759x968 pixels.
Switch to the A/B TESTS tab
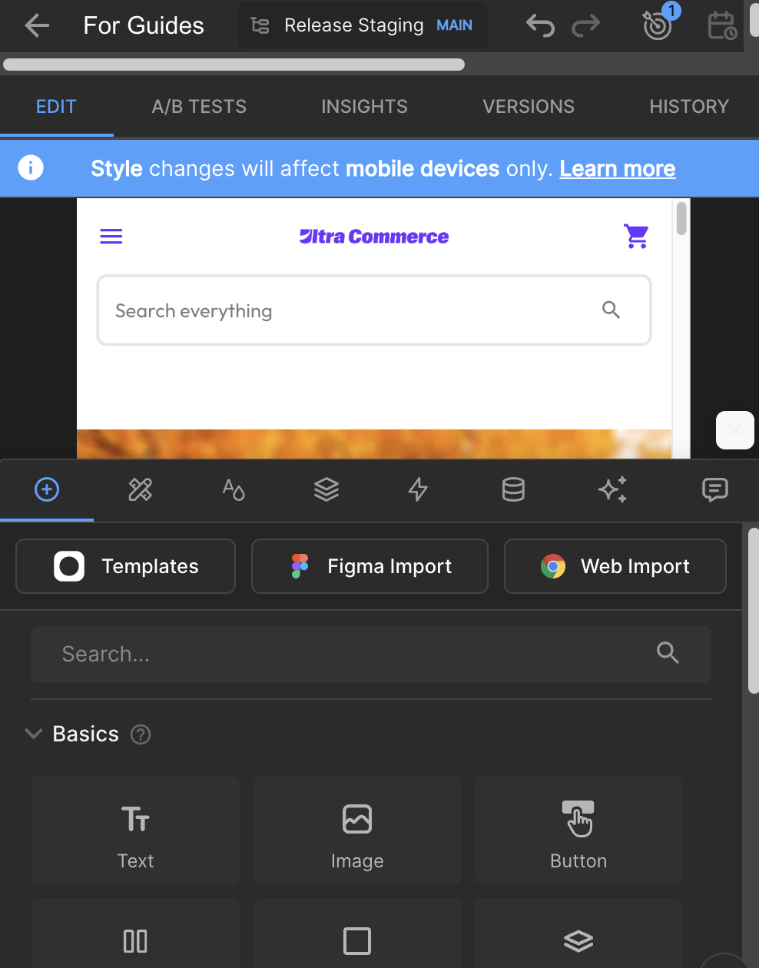pyautogui.click(x=199, y=107)
